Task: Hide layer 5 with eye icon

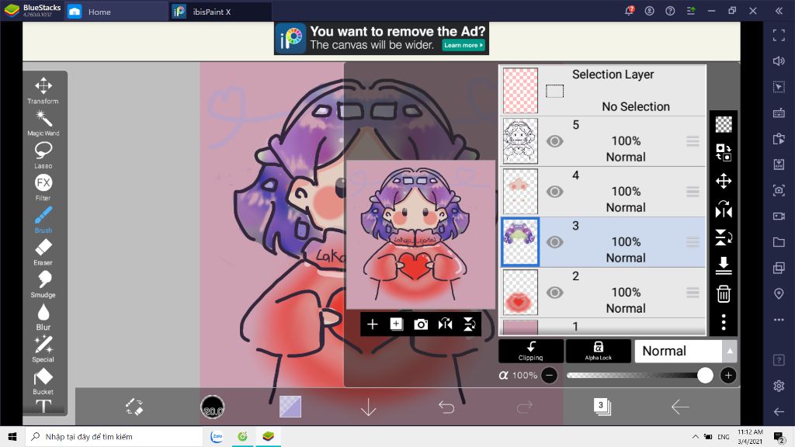Action: pyautogui.click(x=554, y=141)
